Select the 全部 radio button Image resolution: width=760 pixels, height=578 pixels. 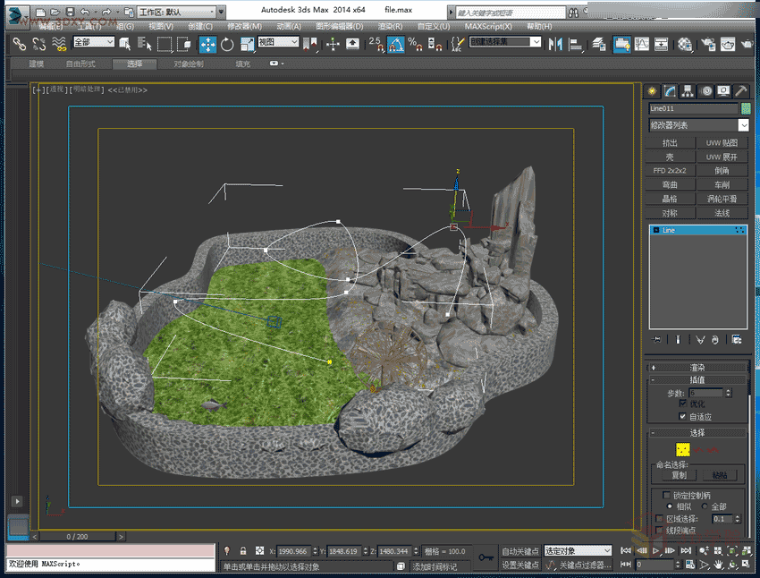(x=705, y=506)
